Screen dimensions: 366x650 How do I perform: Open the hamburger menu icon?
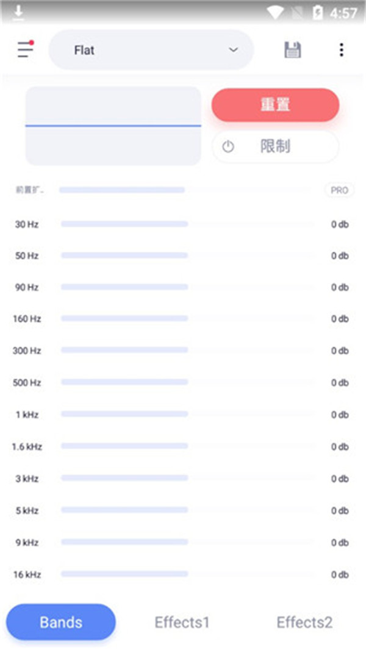tap(25, 49)
